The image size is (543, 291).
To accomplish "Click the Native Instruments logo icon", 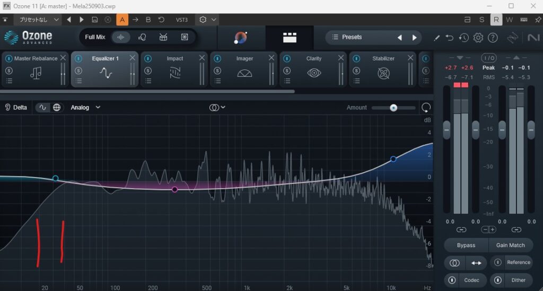I will click(533, 38).
